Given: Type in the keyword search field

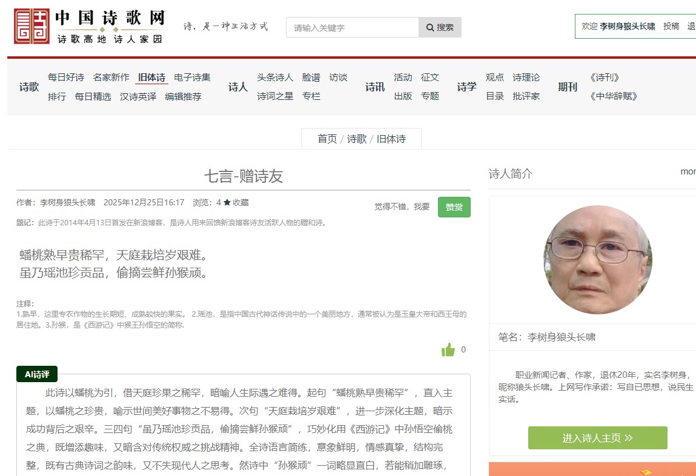Looking at the screenshot, I should pos(353,27).
